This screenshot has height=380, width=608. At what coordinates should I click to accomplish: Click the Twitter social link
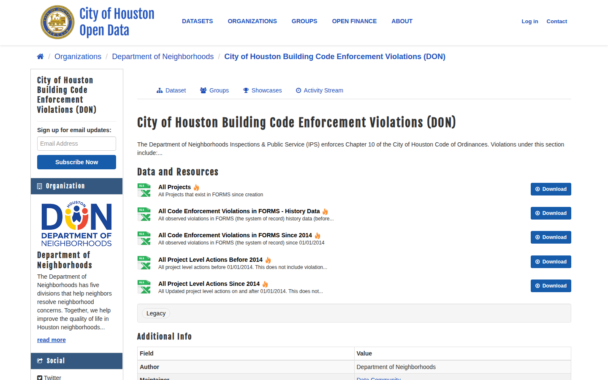pyautogui.click(x=49, y=377)
